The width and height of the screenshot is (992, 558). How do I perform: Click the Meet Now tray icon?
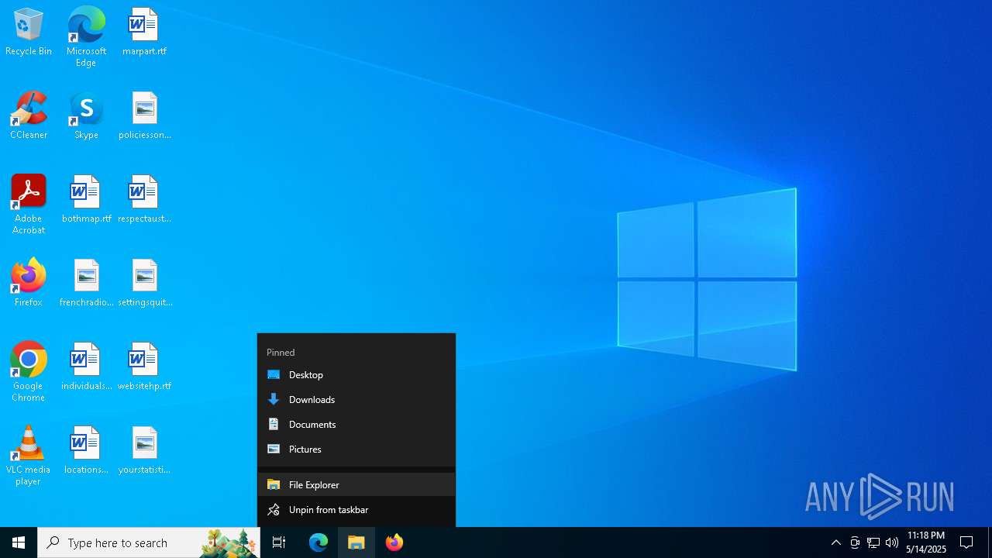(x=855, y=542)
